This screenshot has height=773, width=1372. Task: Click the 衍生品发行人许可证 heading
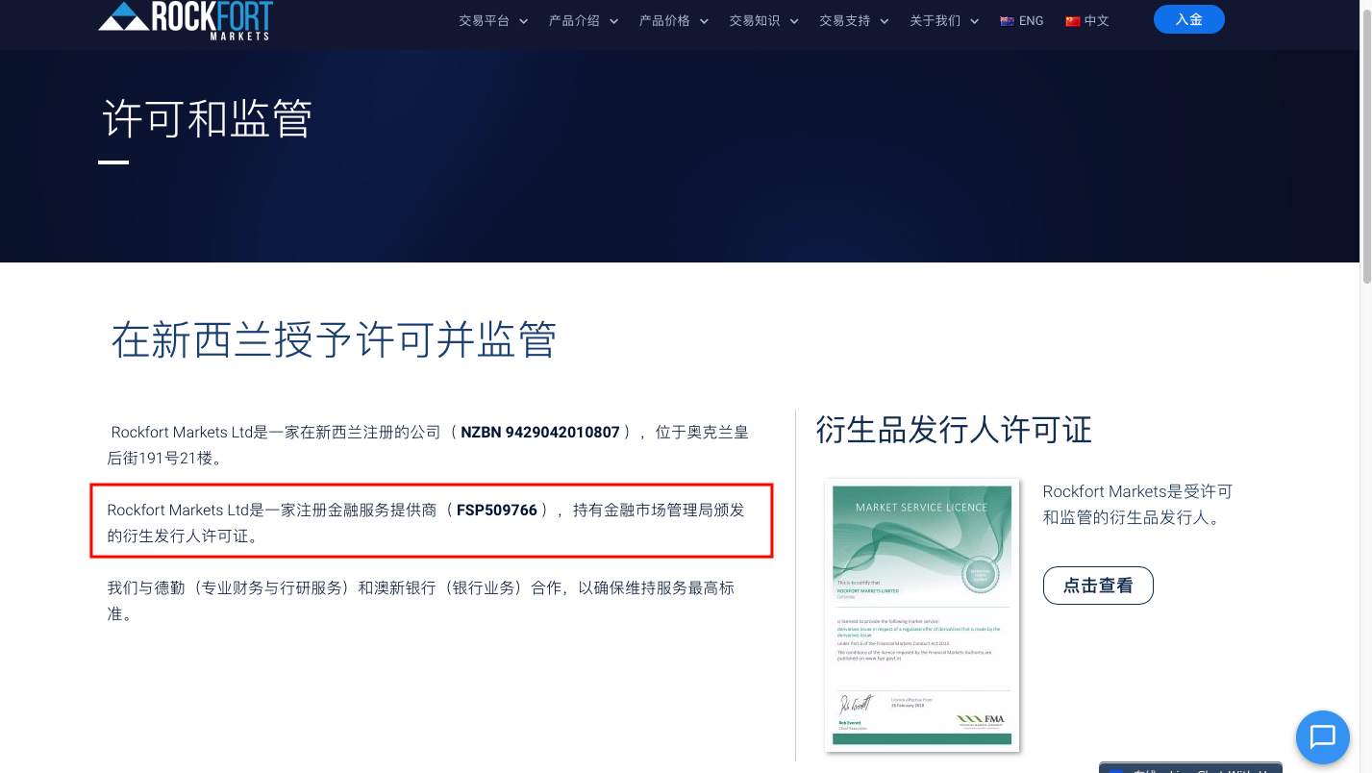(x=954, y=430)
